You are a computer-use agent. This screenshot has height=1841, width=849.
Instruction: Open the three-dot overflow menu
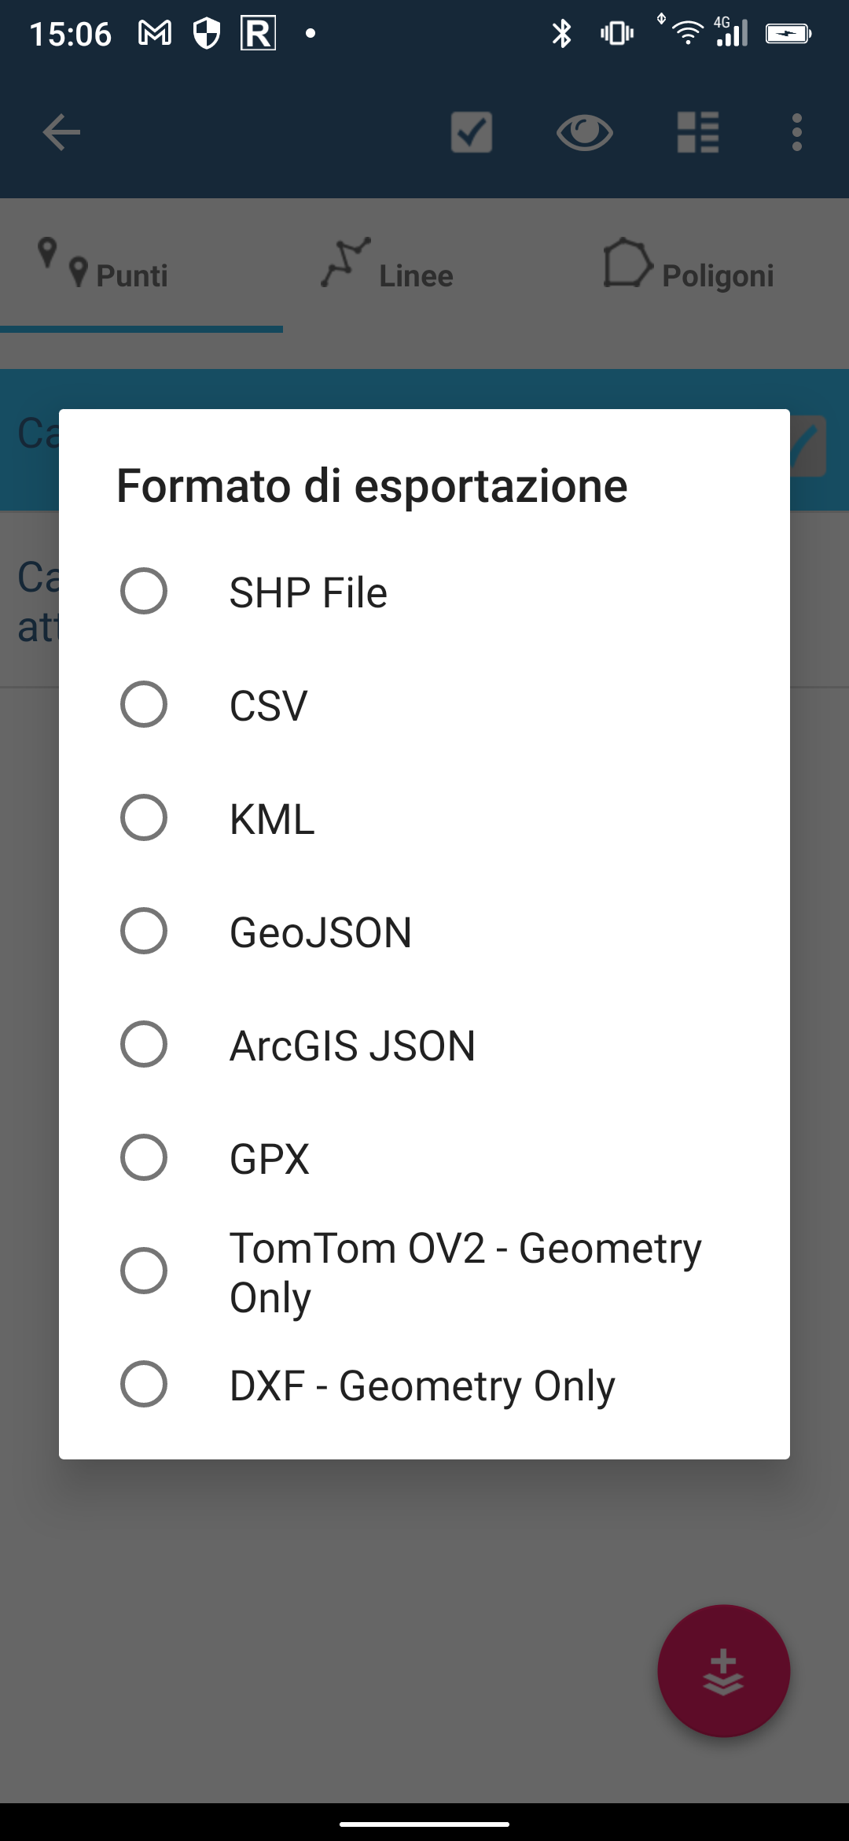pos(796,132)
